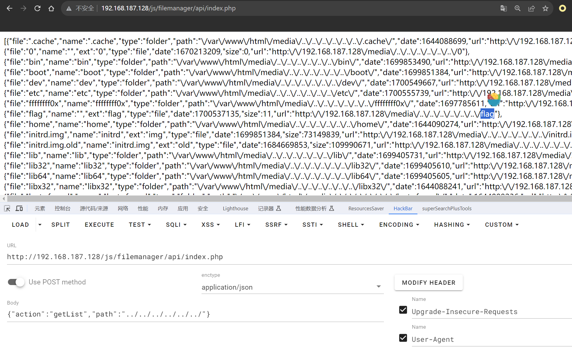The image size is (572, 347).
Task: Open the 内存 (Memory) tab
Action: 163,208
